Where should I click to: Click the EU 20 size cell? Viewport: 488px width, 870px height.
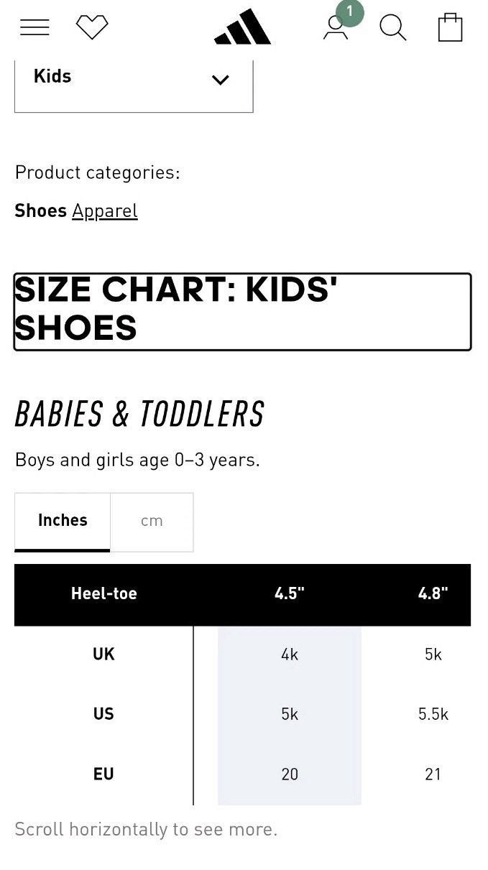point(290,774)
